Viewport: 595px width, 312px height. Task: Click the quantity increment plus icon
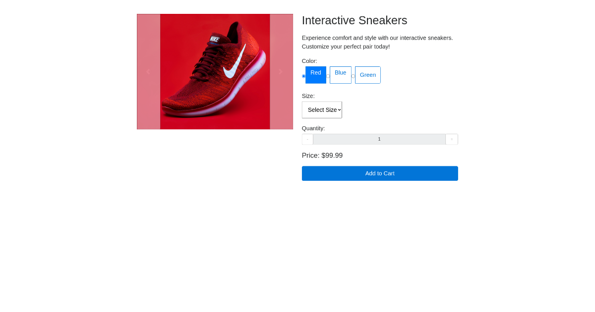click(x=452, y=139)
